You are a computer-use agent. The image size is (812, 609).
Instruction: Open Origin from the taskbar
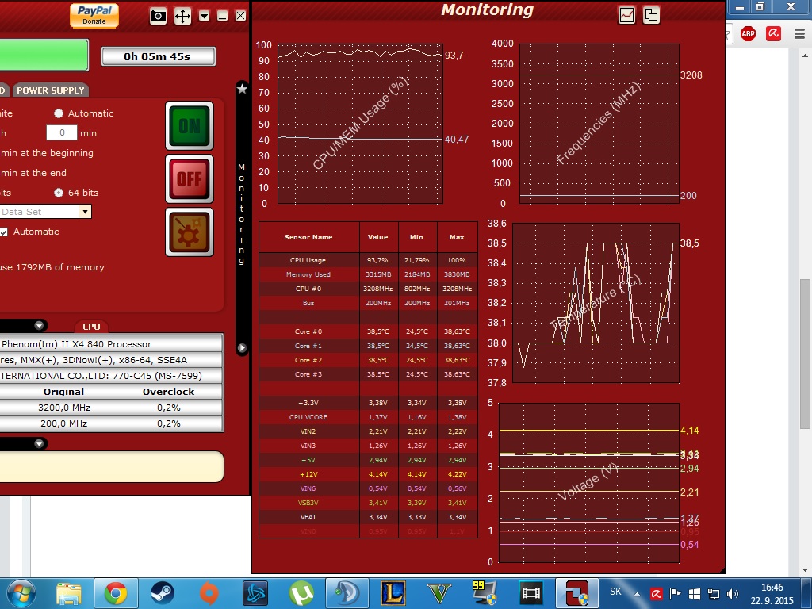(209, 593)
